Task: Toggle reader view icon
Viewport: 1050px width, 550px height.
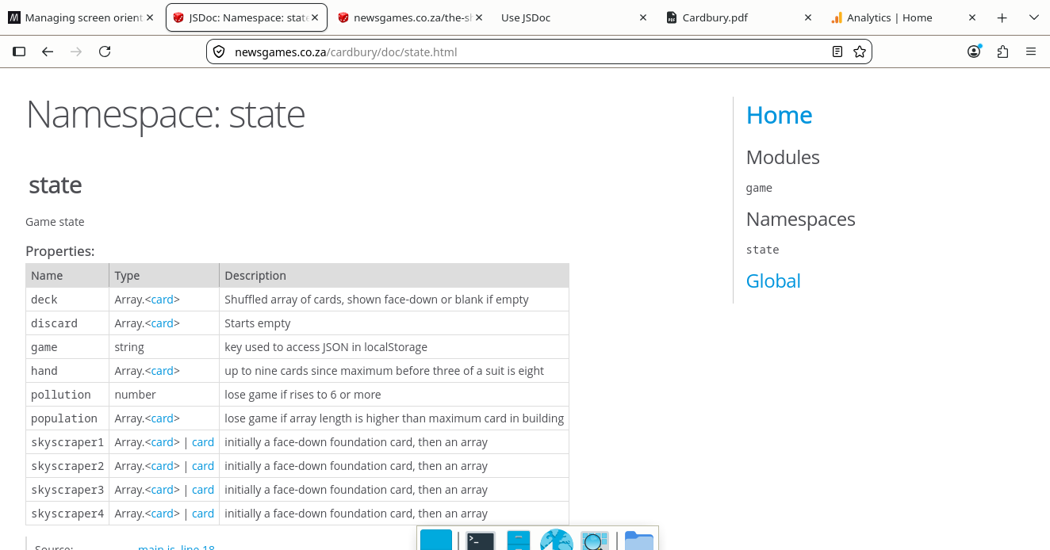Action: 837,52
